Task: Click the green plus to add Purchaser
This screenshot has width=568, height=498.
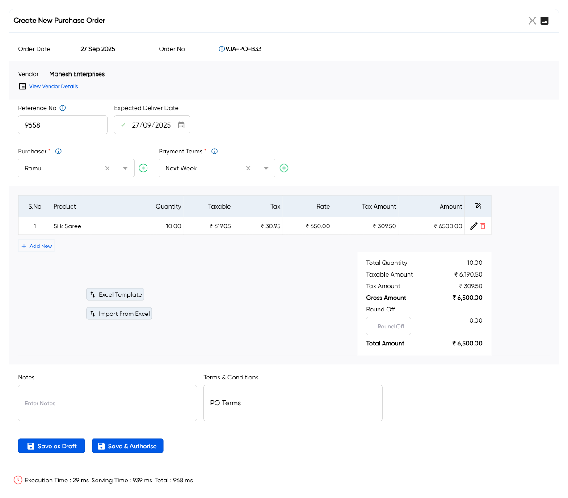Action: click(x=143, y=168)
